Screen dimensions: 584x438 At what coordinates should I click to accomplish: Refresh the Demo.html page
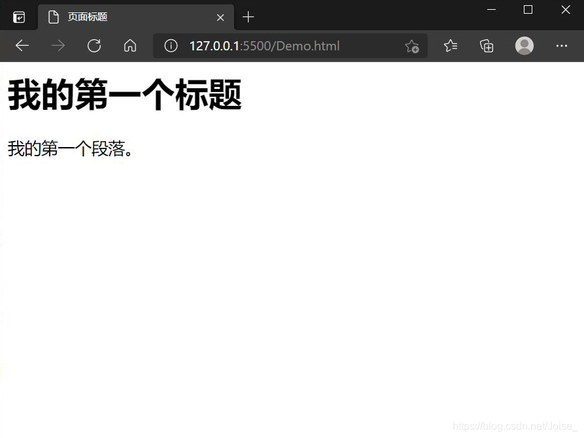point(94,46)
